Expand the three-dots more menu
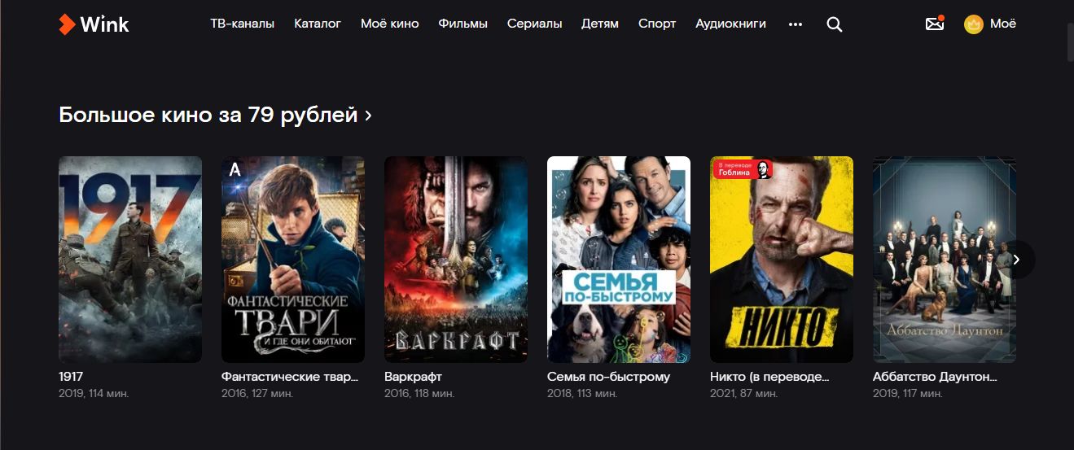The image size is (1074, 450). 796,24
